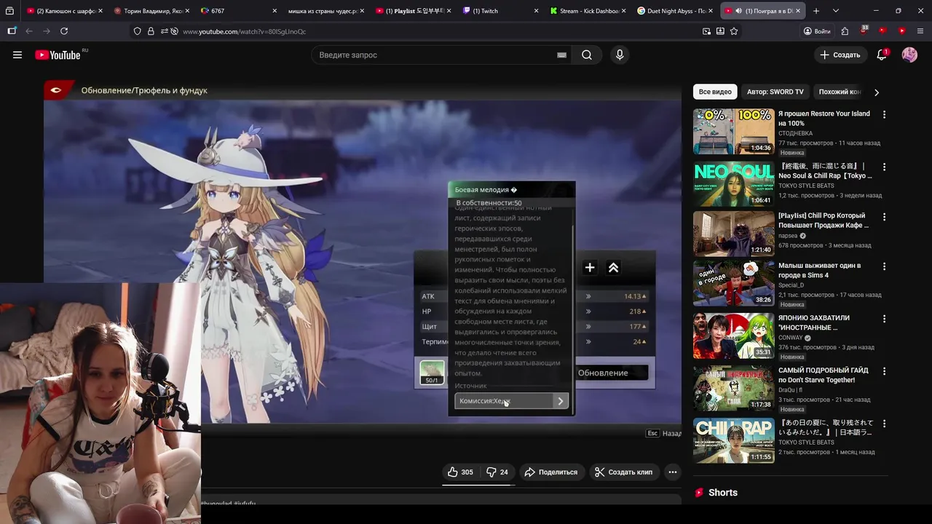Reload the page in the browser

tap(64, 31)
